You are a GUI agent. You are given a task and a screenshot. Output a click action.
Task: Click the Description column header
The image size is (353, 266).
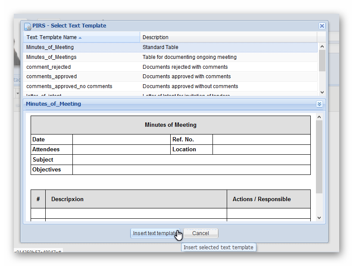[155, 37]
